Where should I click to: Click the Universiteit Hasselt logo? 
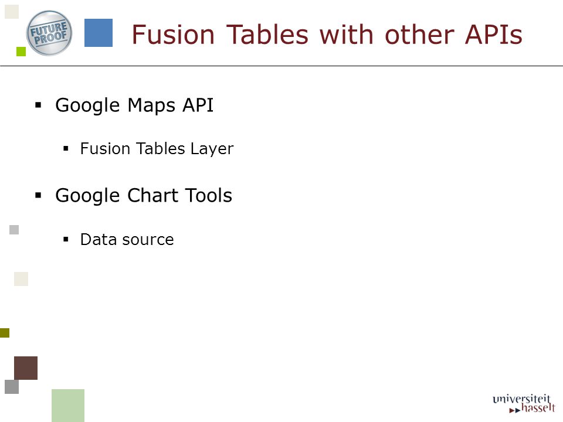(x=524, y=404)
